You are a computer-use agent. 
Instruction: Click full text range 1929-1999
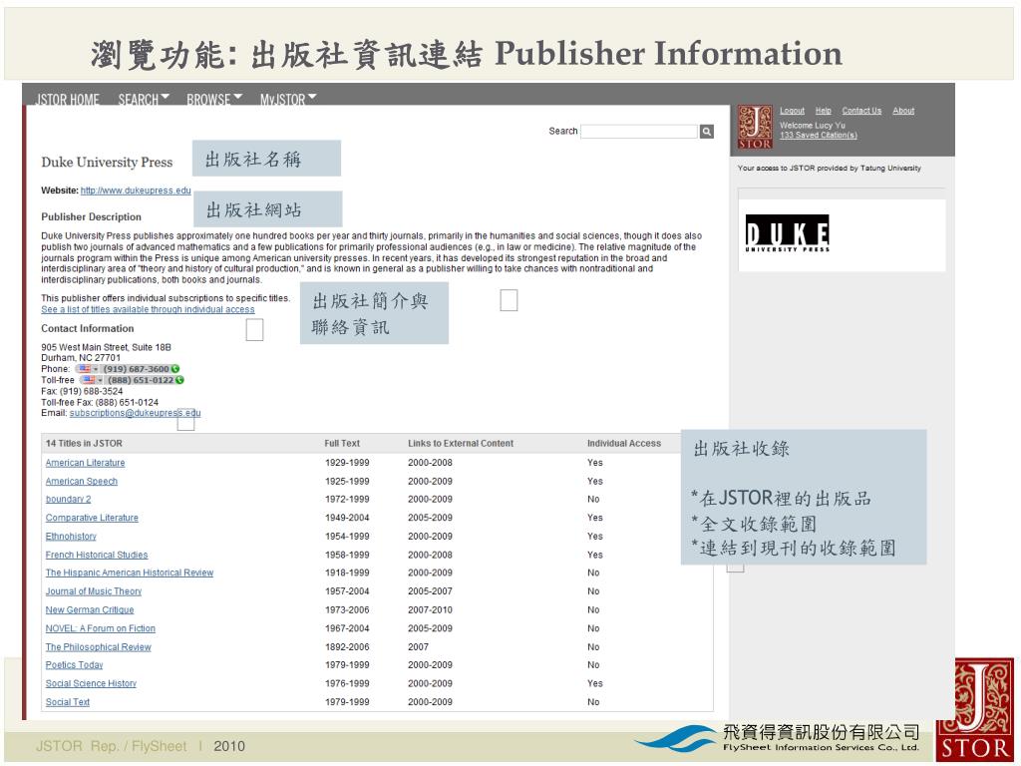point(347,463)
